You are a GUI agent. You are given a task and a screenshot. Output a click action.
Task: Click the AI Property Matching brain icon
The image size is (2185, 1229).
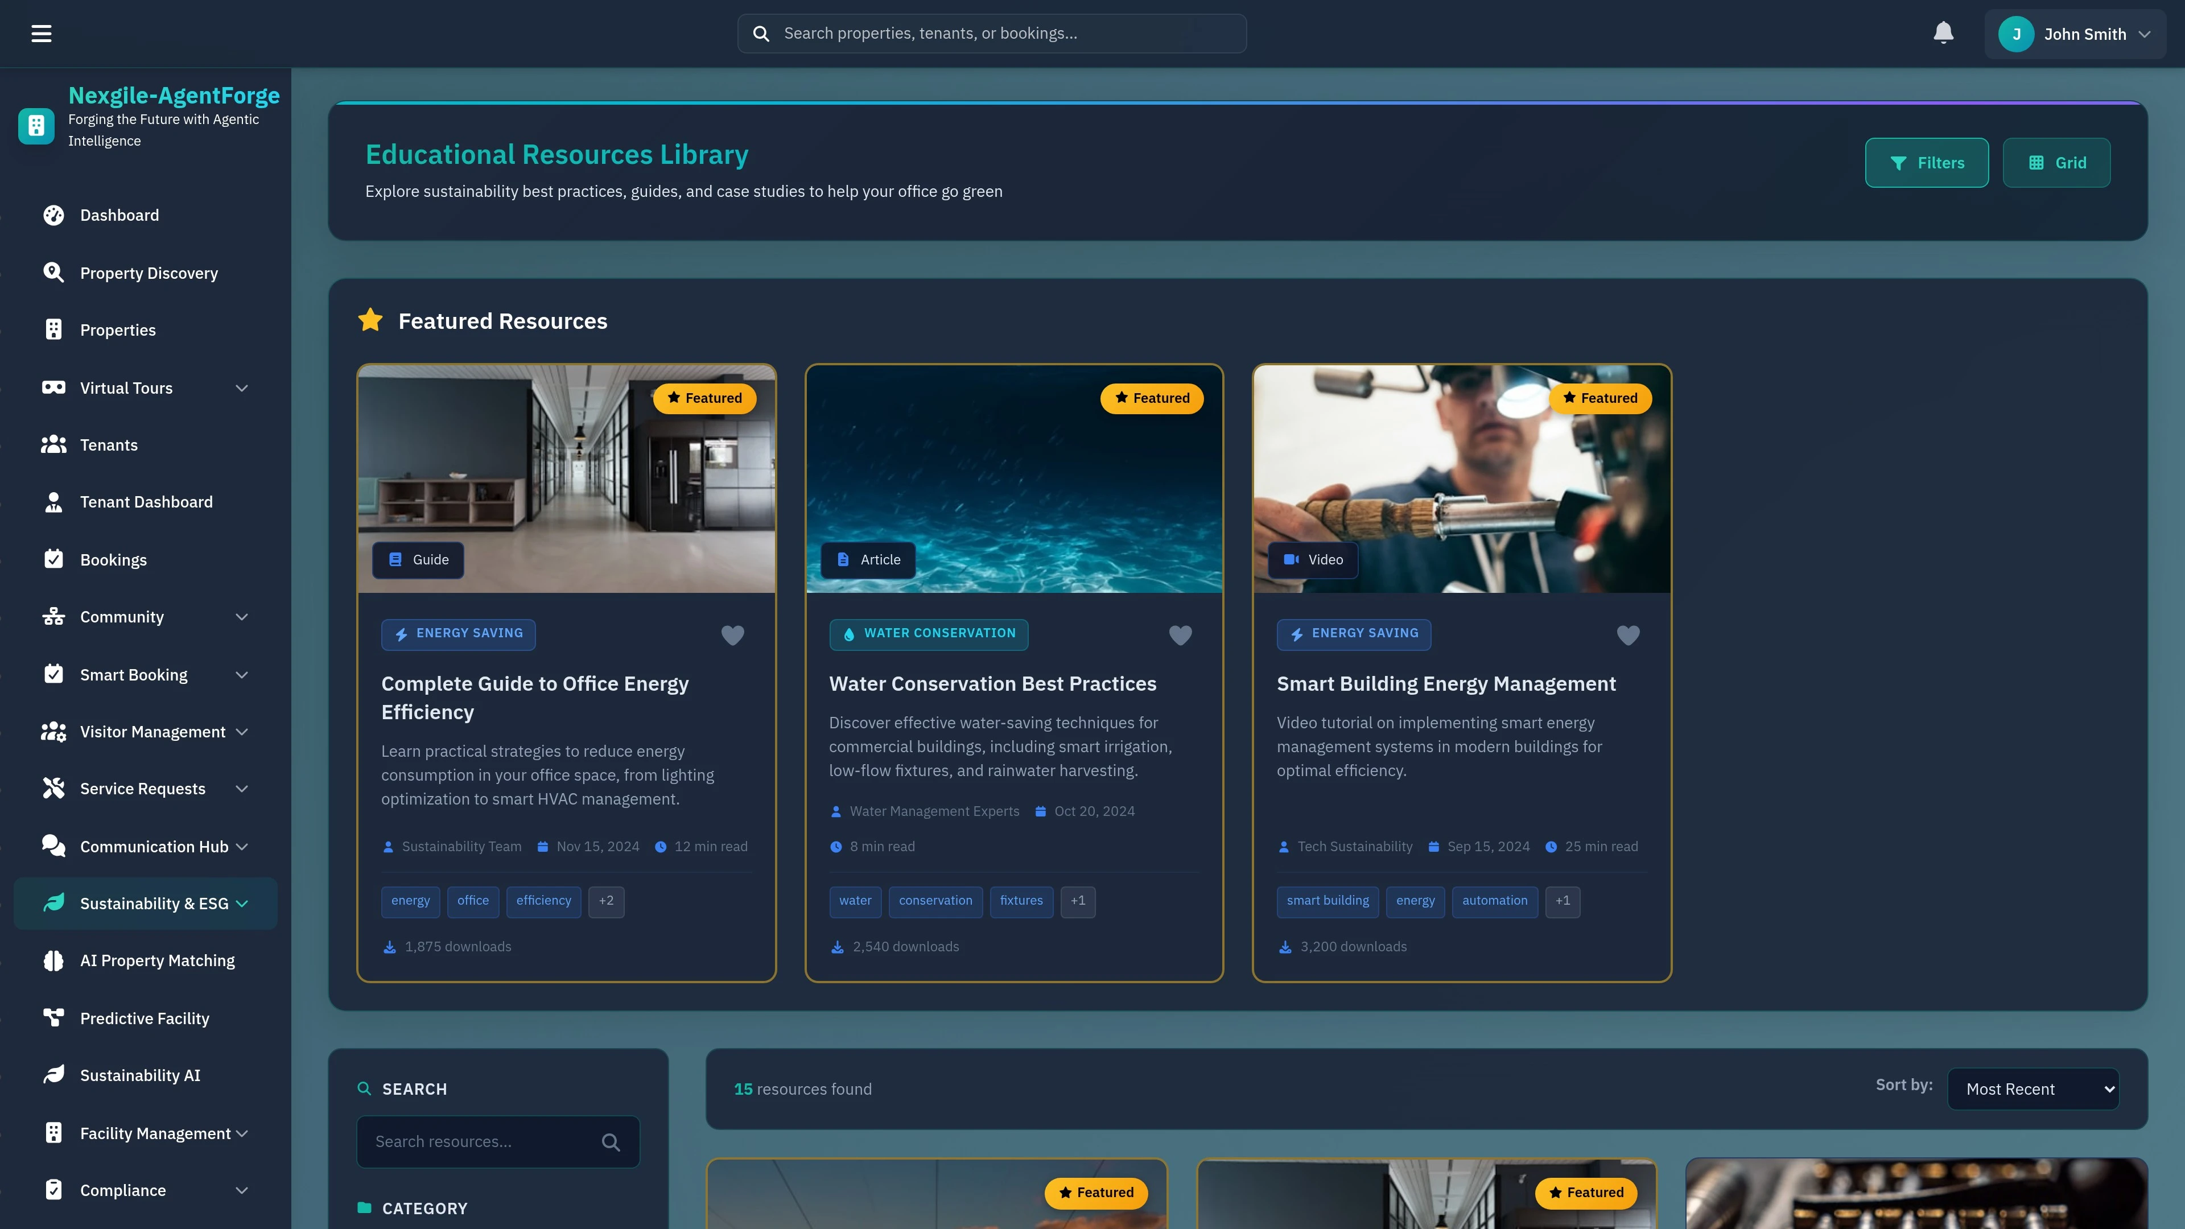coord(53,960)
